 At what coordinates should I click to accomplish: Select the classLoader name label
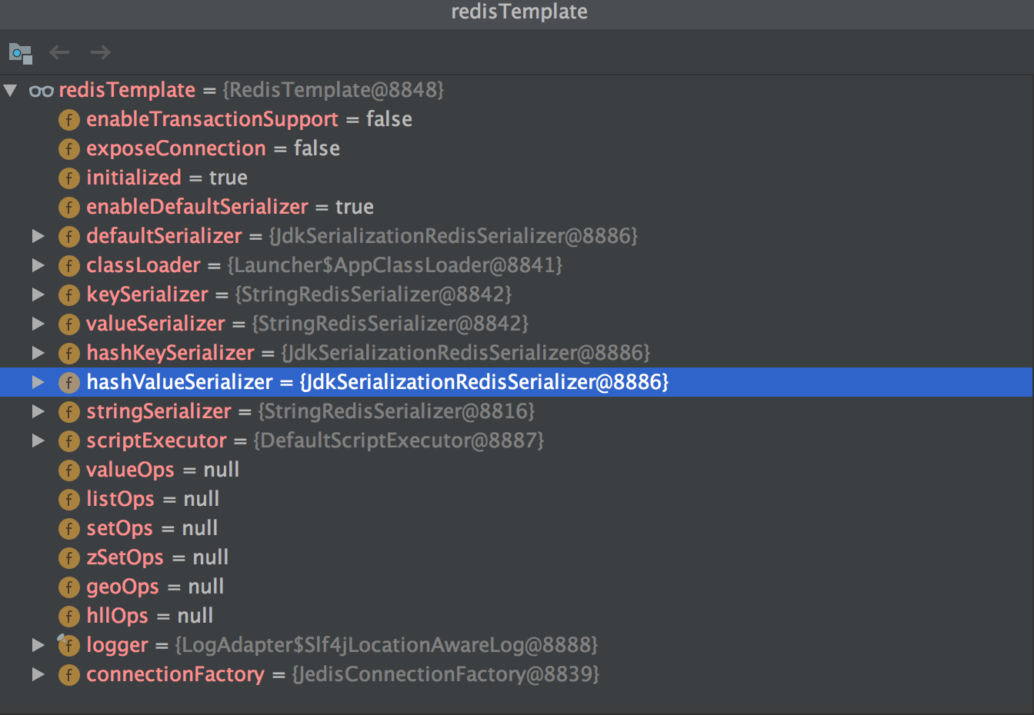[143, 265]
